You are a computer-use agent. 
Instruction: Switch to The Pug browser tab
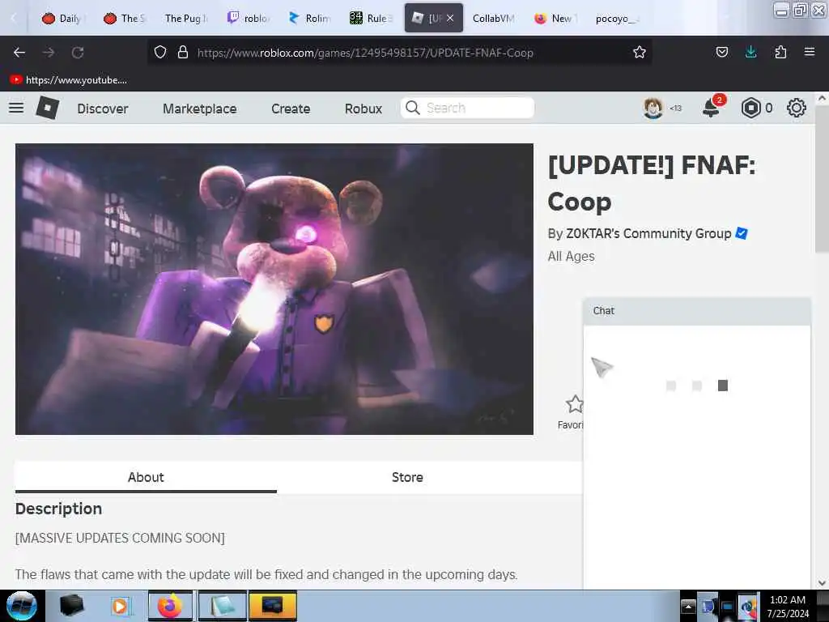[186, 18]
